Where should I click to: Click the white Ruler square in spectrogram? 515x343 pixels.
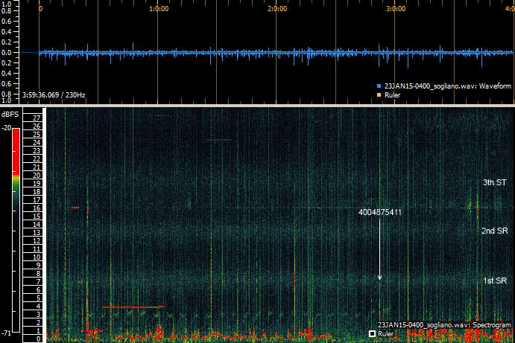pyautogui.click(x=373, y=334)
